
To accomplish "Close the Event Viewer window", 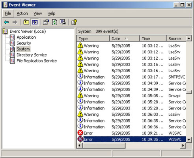I will click(x=189, y=5).
